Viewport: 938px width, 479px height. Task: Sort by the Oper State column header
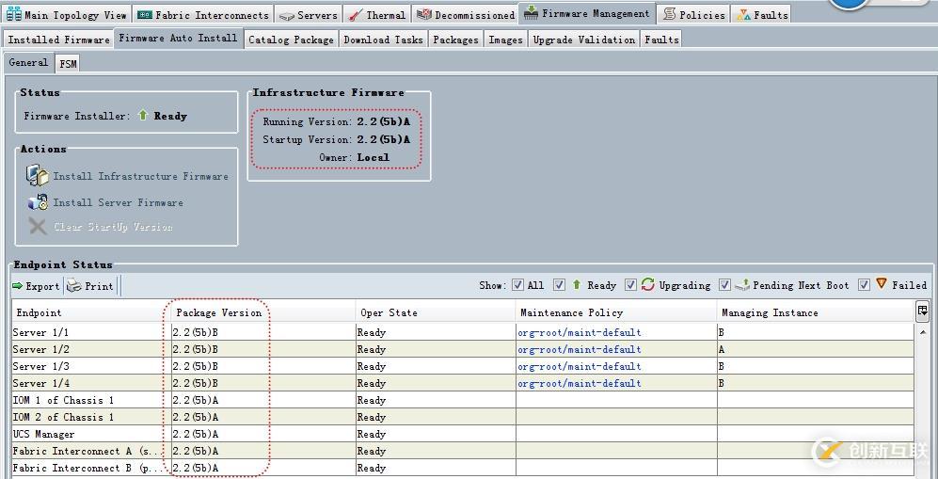coord(389,312)
